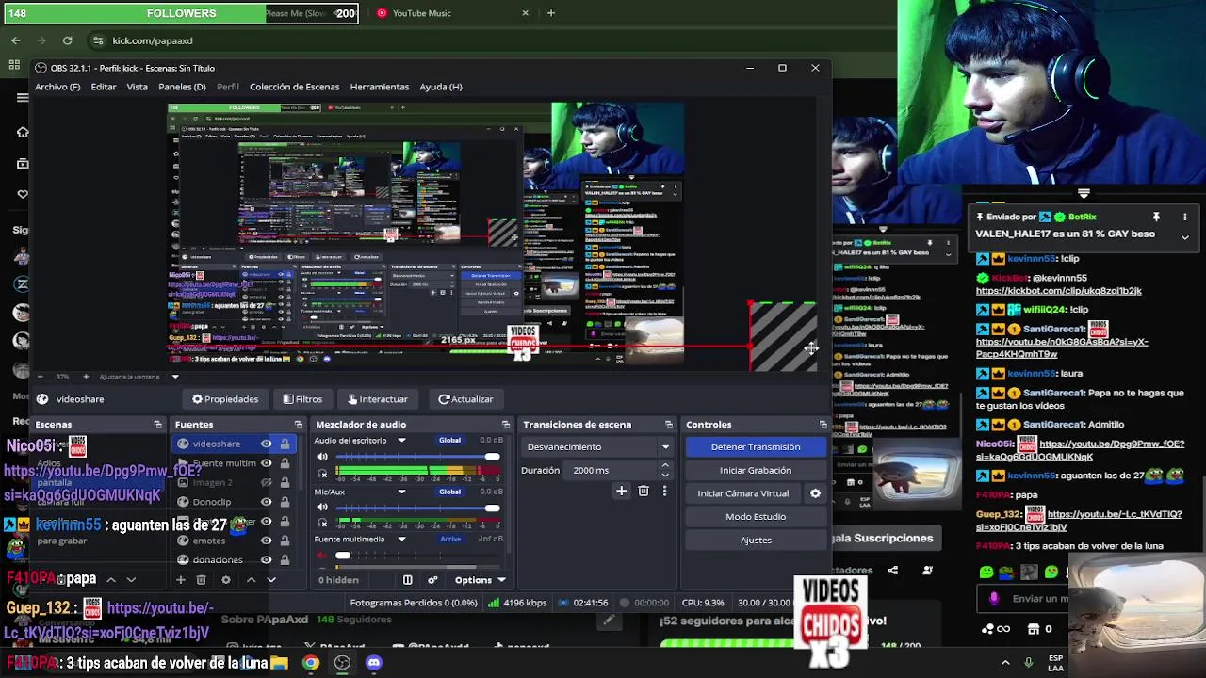Open virtual camera settings gear icon
1206x678 pixels.
[815, 493]
